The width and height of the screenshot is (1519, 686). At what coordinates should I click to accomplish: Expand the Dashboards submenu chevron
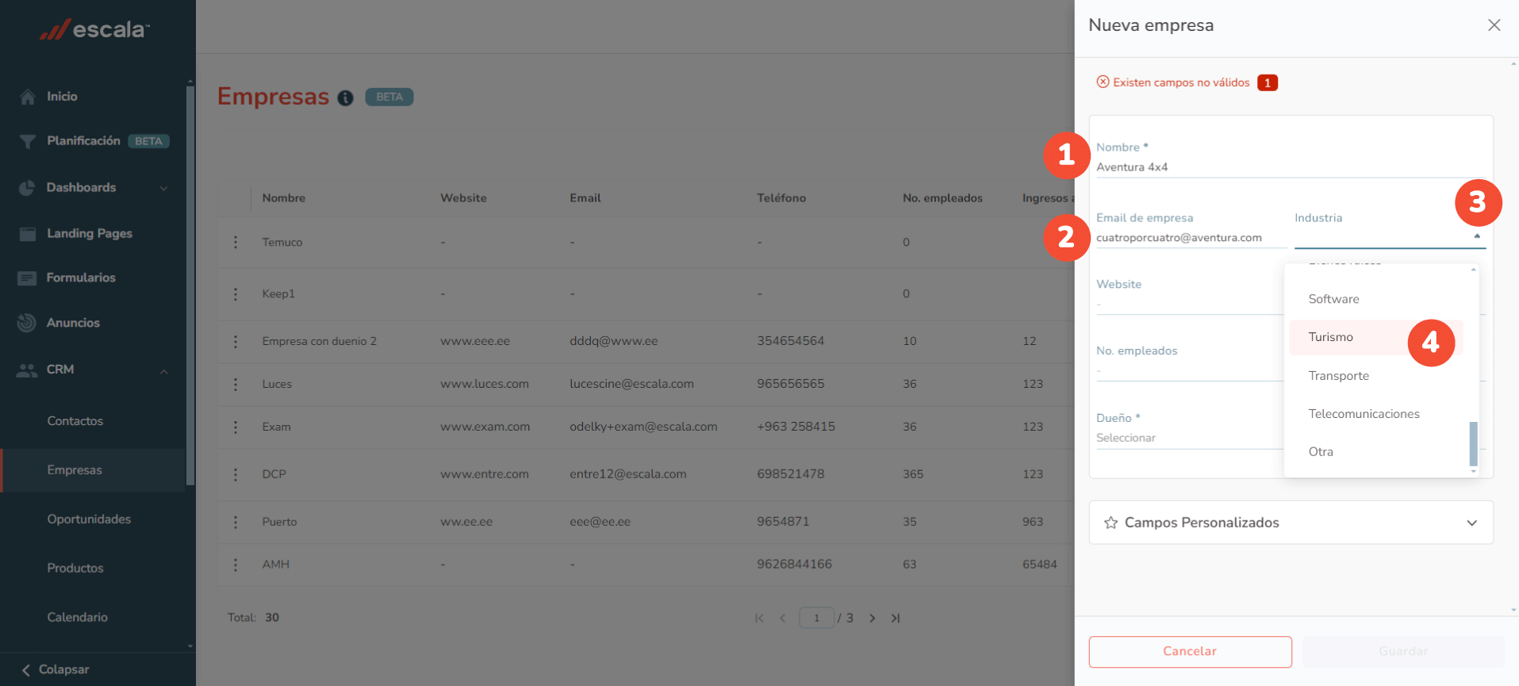click(164, 189)
